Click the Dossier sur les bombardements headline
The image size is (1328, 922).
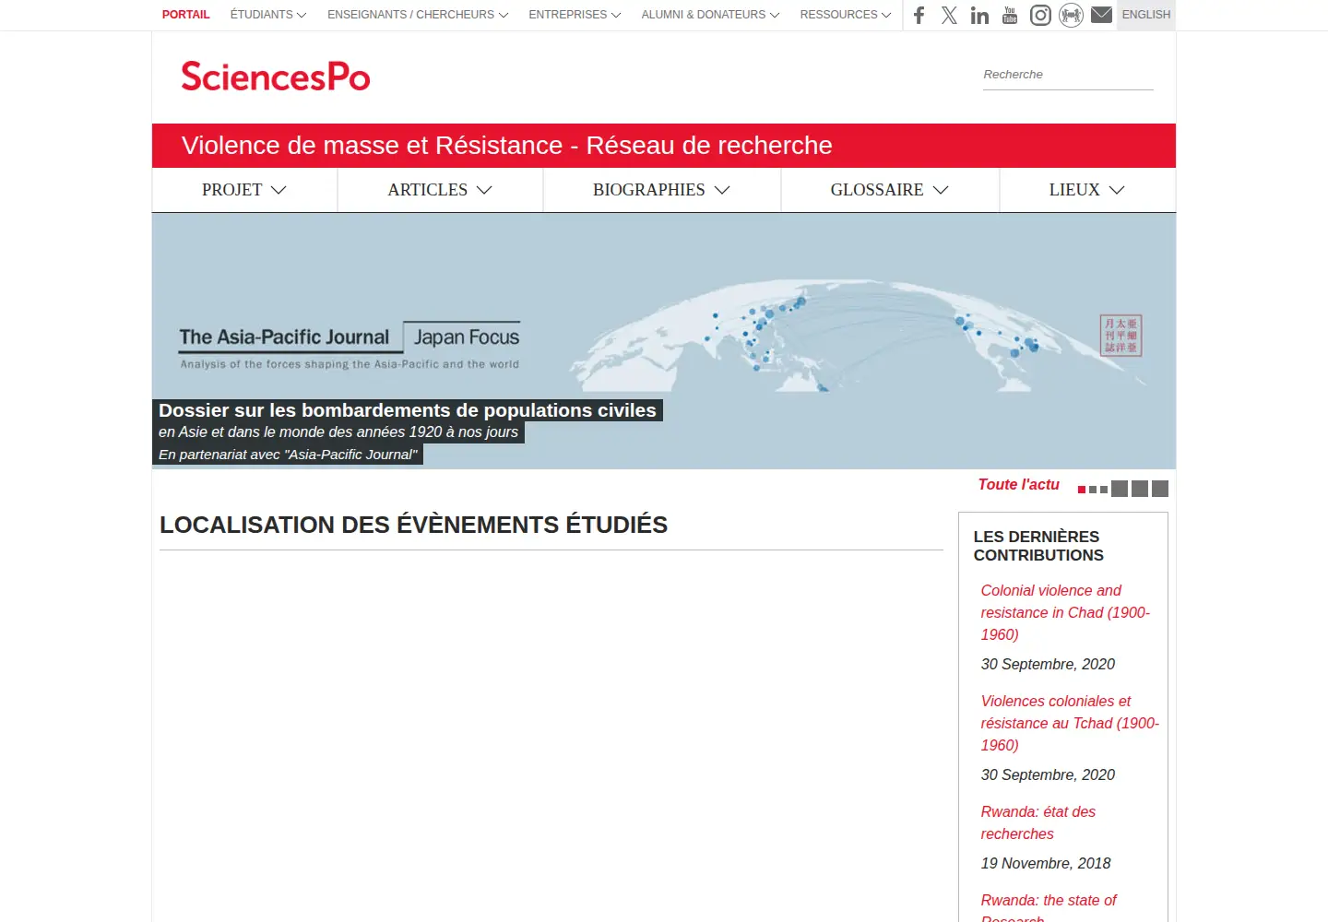pos(407,410)
